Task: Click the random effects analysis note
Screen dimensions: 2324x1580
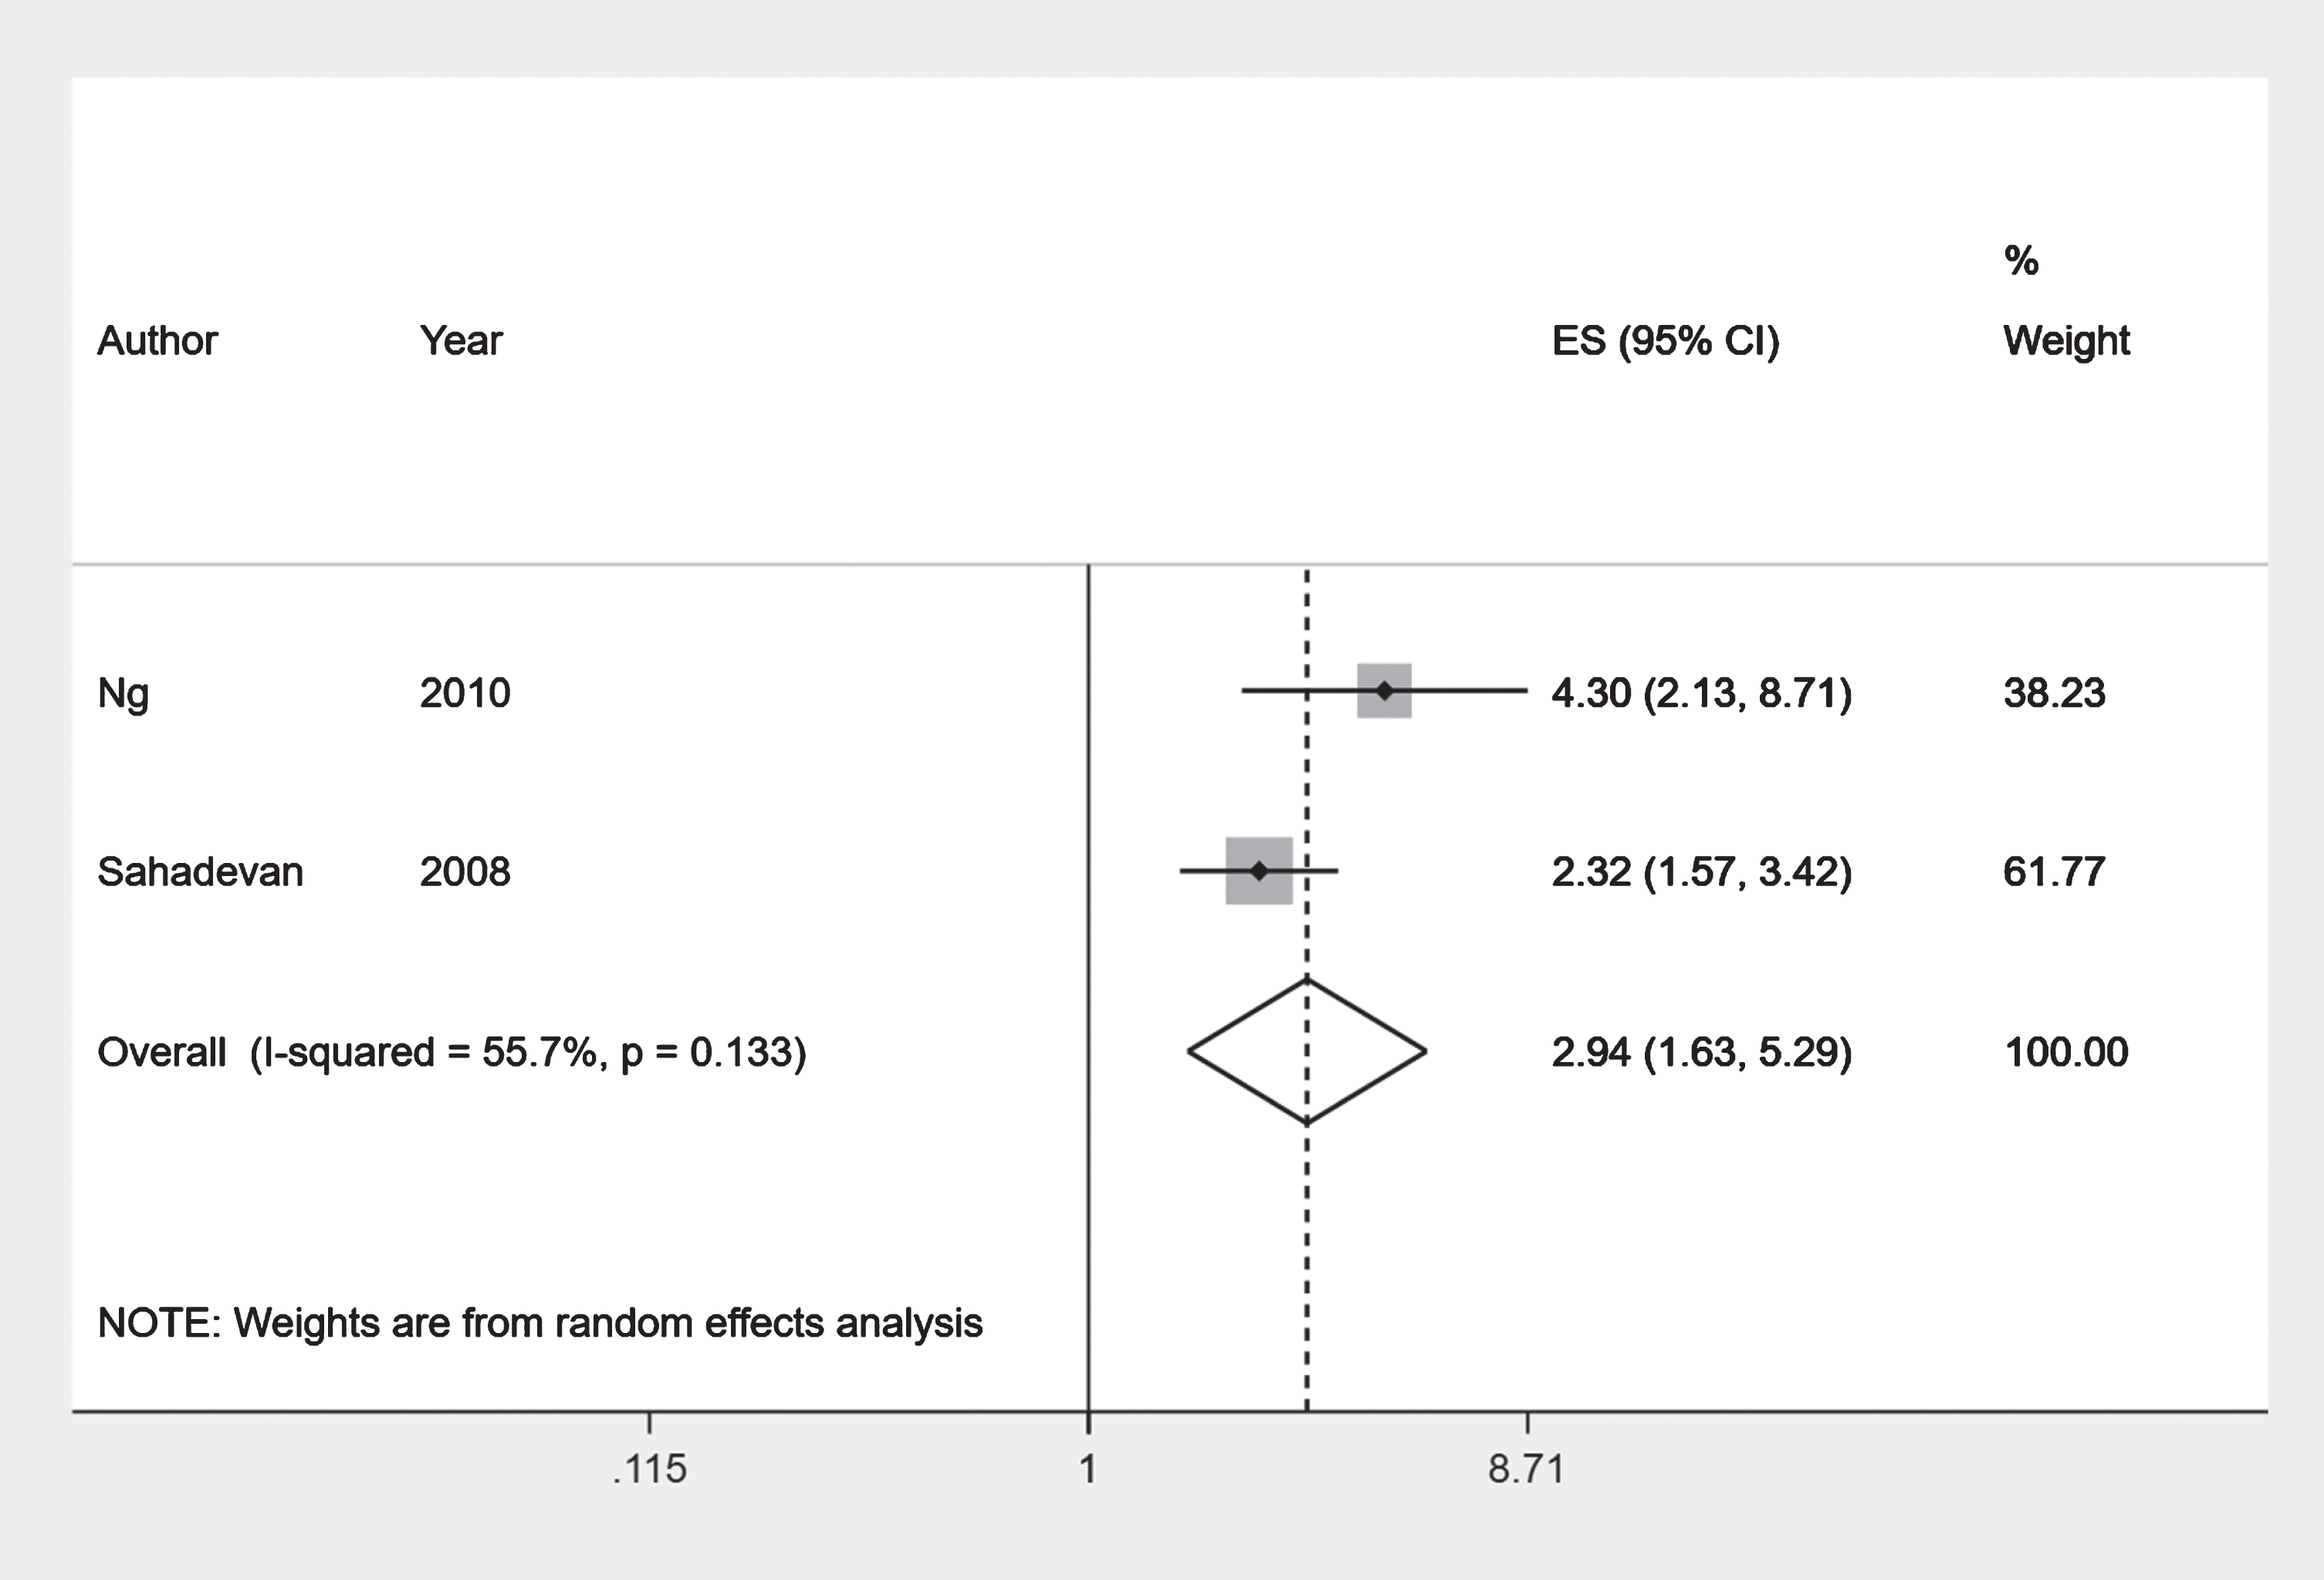Action: [x=540, y=1323]
